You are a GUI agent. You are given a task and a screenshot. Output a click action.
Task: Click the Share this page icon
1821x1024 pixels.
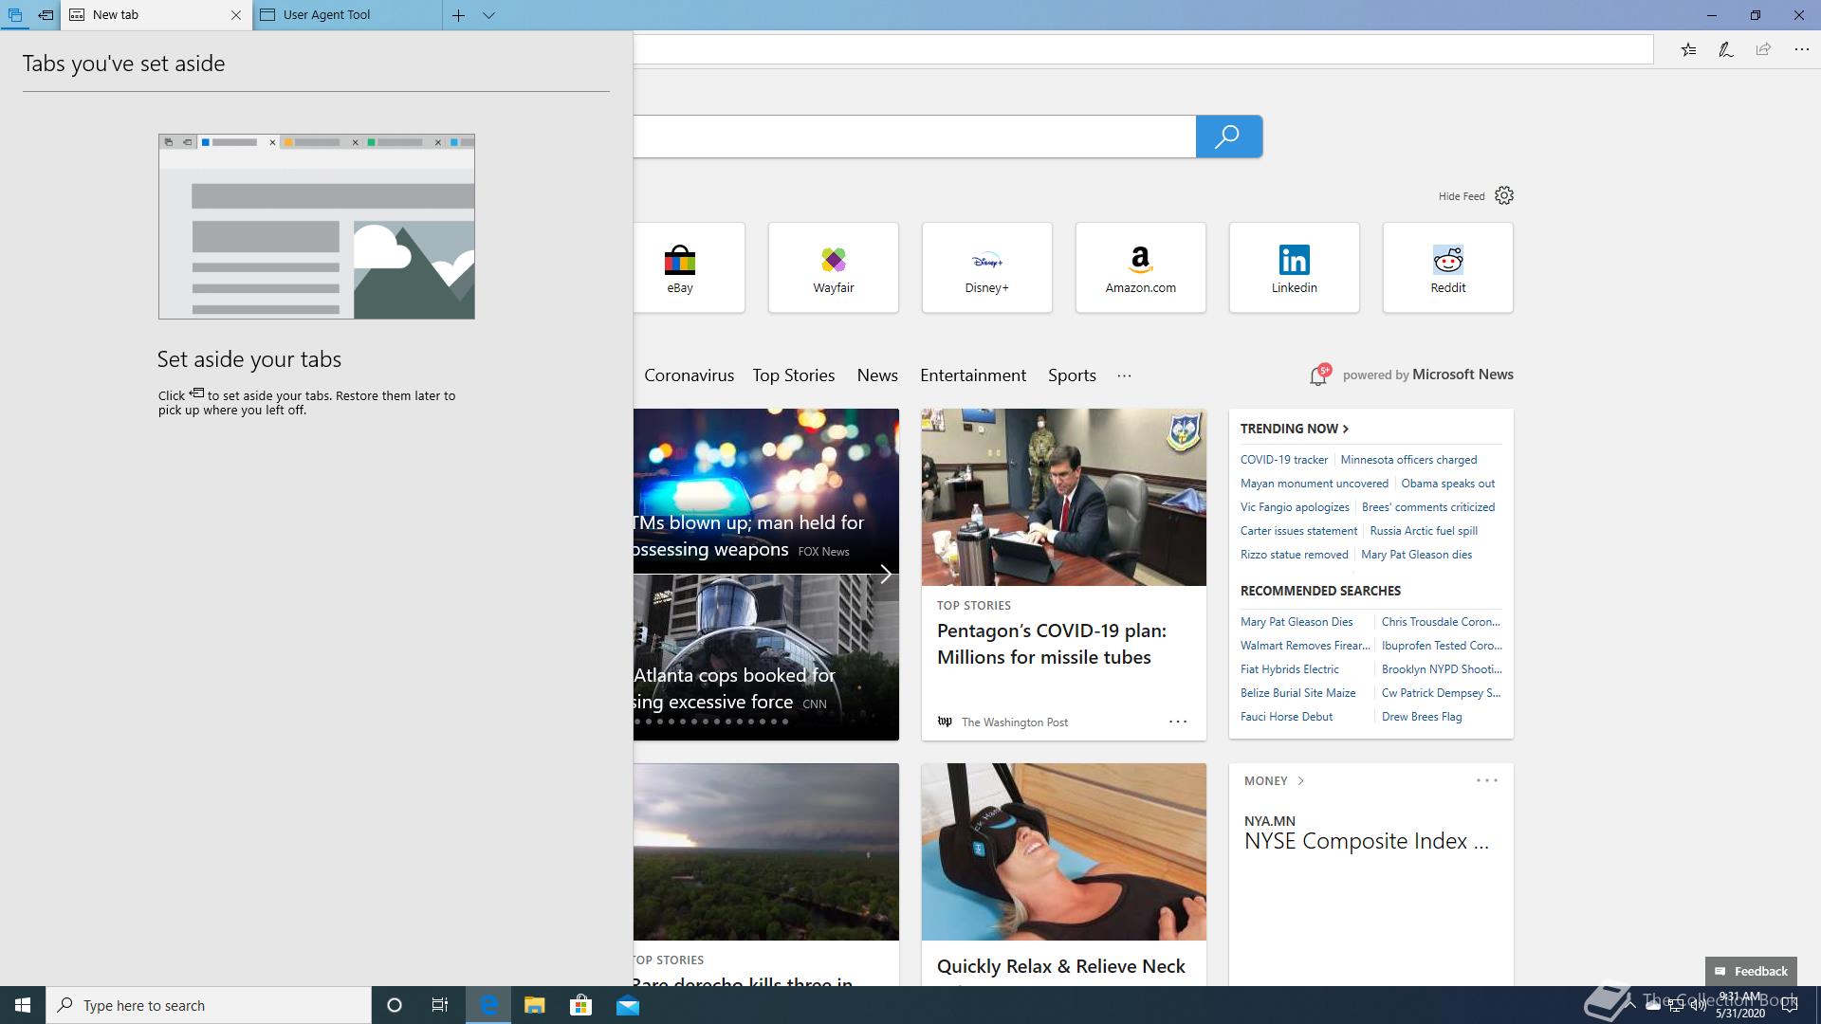pos(1763,49)
